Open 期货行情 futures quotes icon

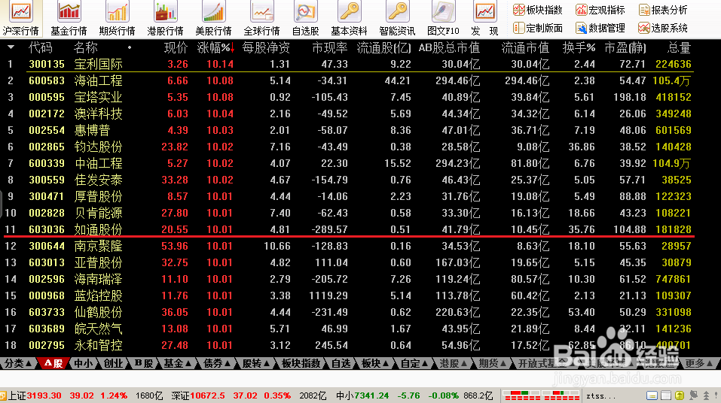point(118,19)
